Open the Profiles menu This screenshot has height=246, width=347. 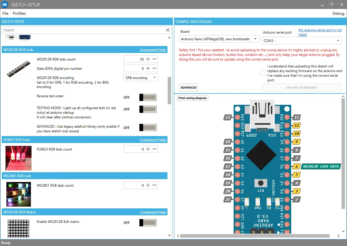[x=19, y=13]
